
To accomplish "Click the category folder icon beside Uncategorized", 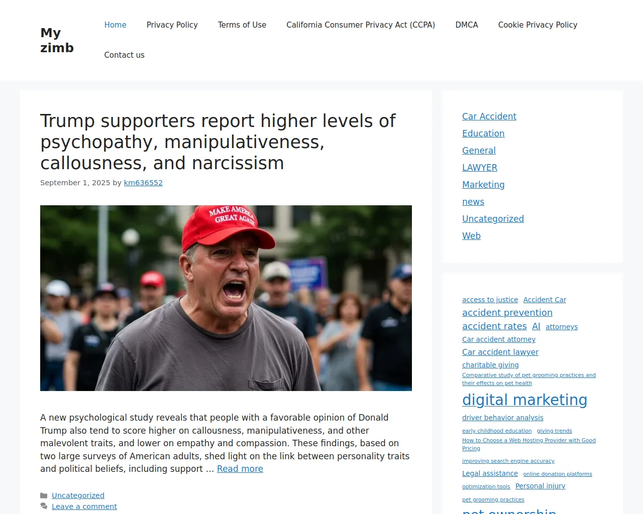I will click(x=44, y=495).
